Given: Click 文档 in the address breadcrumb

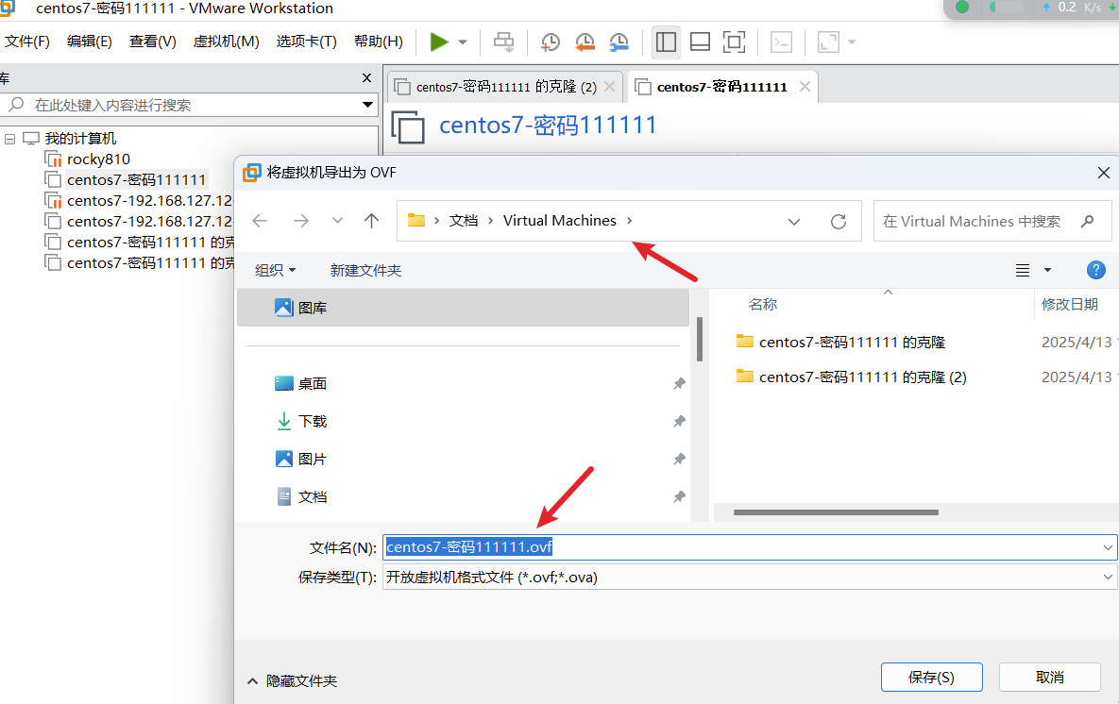Looking at the screenshot, I should tap(463, 221).
